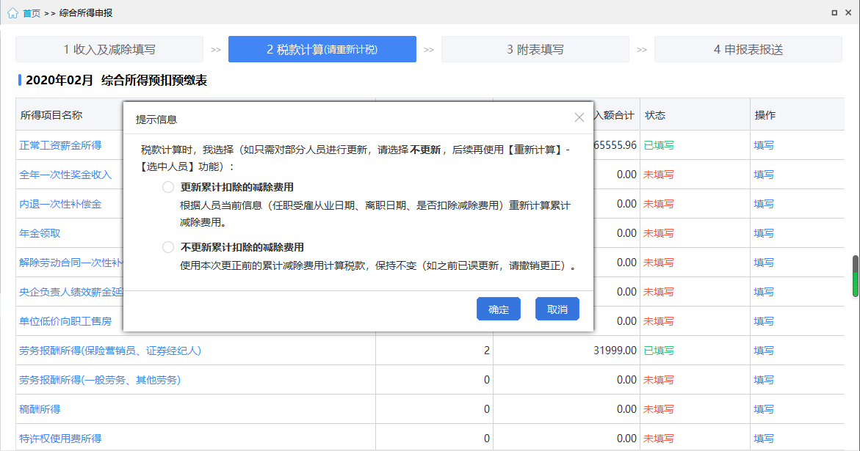
Task: Close the 提示信息 dialog with the X
Action: (579, 117)
